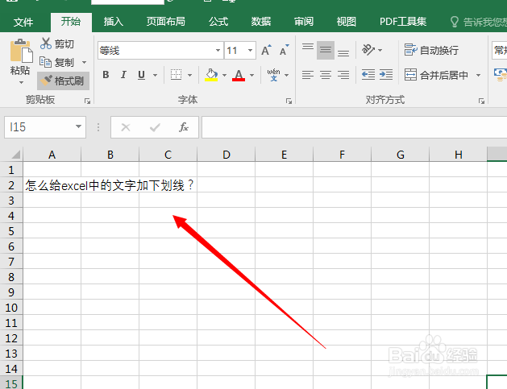This screenshot has height=389, width=507.
Task: Increase font size with large A icon
Action: tap(266, 50)
